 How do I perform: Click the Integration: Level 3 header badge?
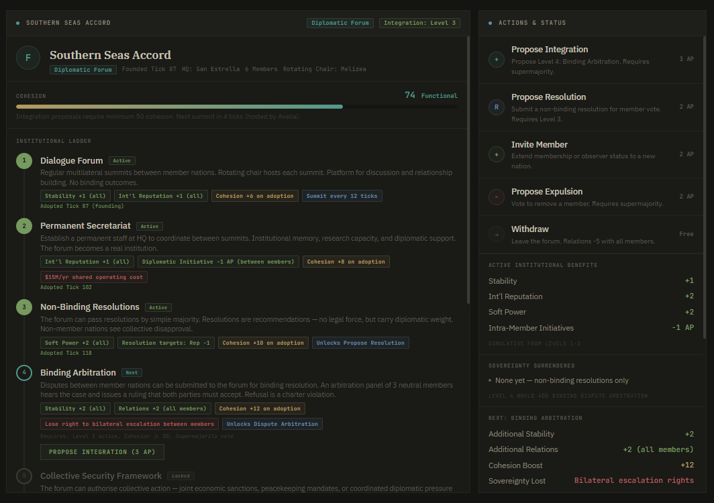[419, 23]
